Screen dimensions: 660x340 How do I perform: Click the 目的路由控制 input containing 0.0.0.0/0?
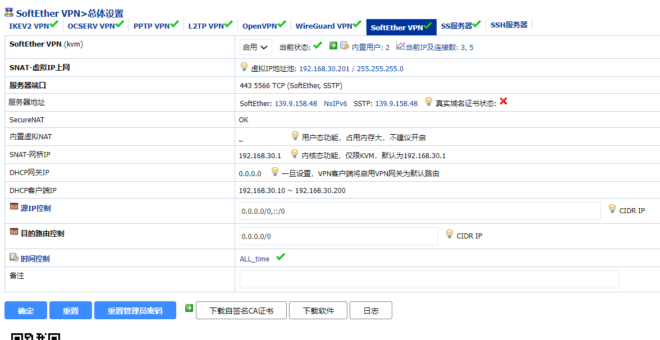click(x=339, y=236)
